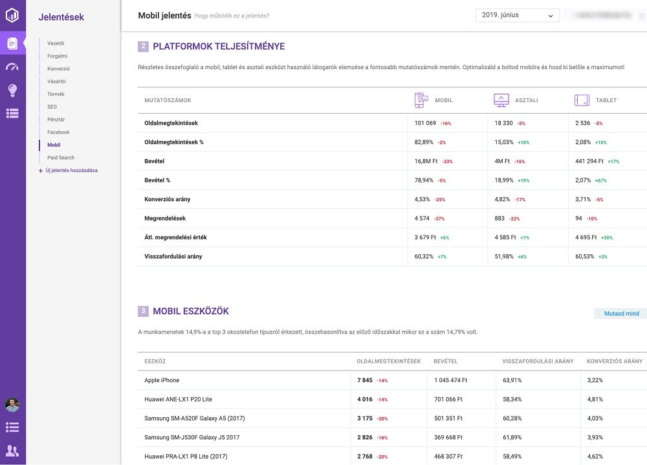Open the bulleted list icon near the avatar
The width and height of the screenshot is (647, 465).
12,427
